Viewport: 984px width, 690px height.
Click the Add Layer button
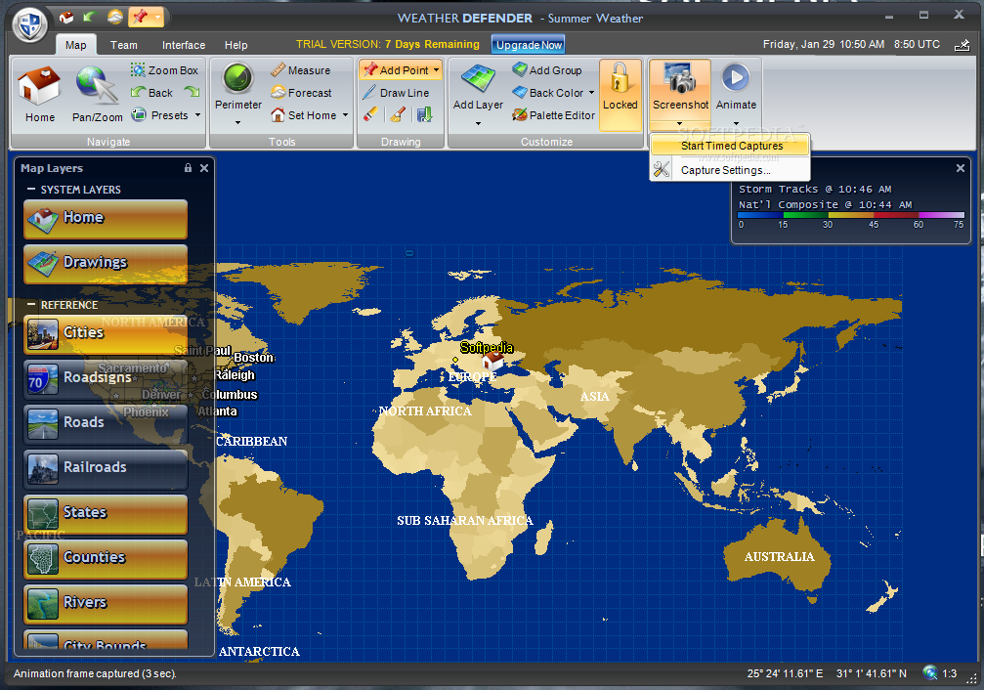coord(478,88)
